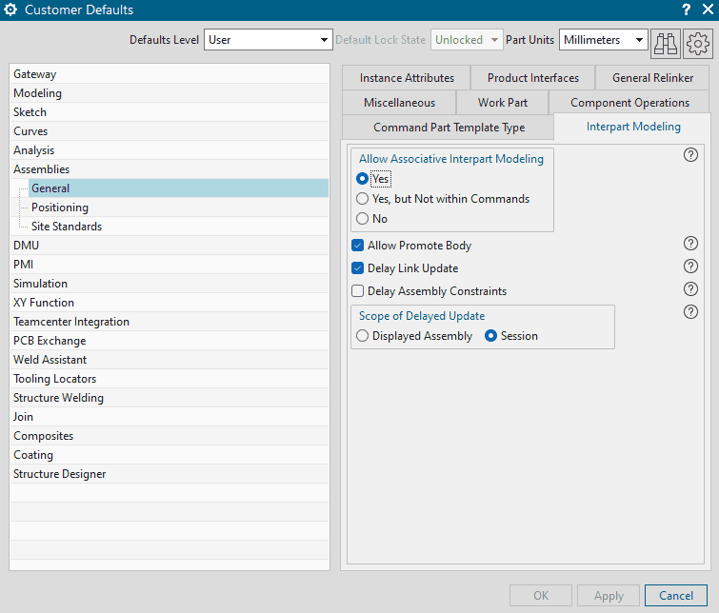Screen dimensions: 719x613
Task: Select PMI in the category list
Action: click(170, 265)
